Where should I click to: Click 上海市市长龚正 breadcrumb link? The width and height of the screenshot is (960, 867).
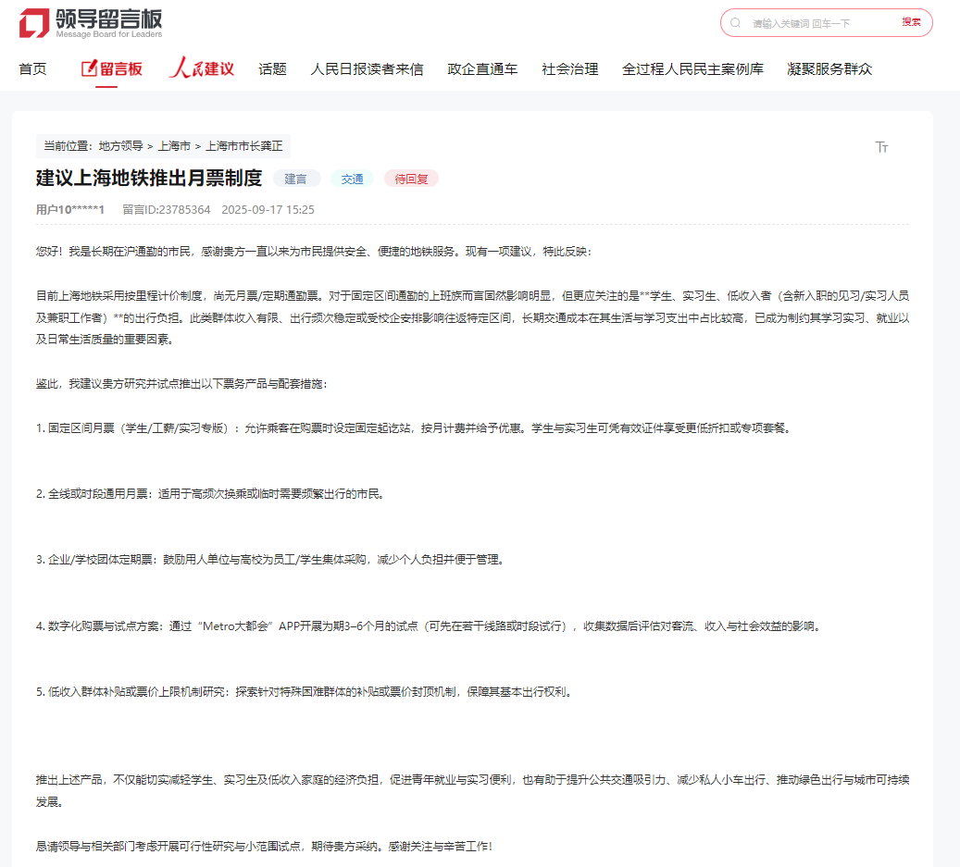[x=243, y=145]
